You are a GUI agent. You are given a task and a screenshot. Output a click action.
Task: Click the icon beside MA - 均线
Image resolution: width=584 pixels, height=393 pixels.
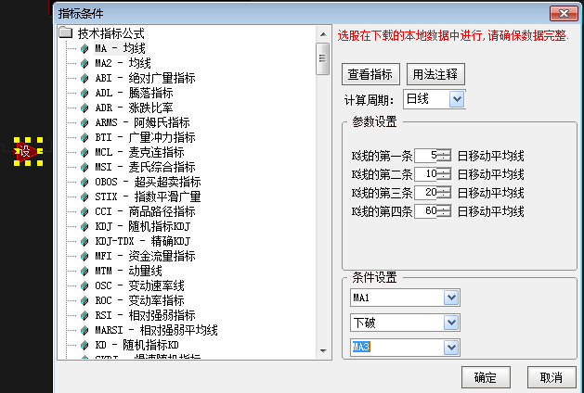[85, 48]
